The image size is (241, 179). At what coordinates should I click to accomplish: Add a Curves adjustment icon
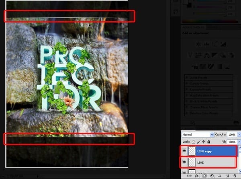coord(215,44)
